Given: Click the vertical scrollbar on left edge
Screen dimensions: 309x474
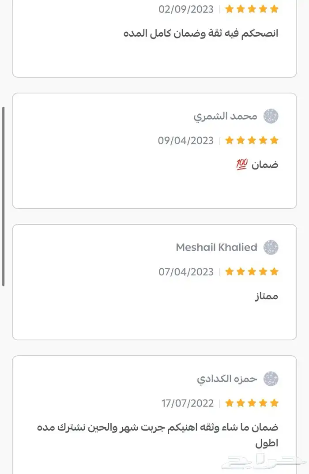Looking at the screenshot, I should click(4, 196).
